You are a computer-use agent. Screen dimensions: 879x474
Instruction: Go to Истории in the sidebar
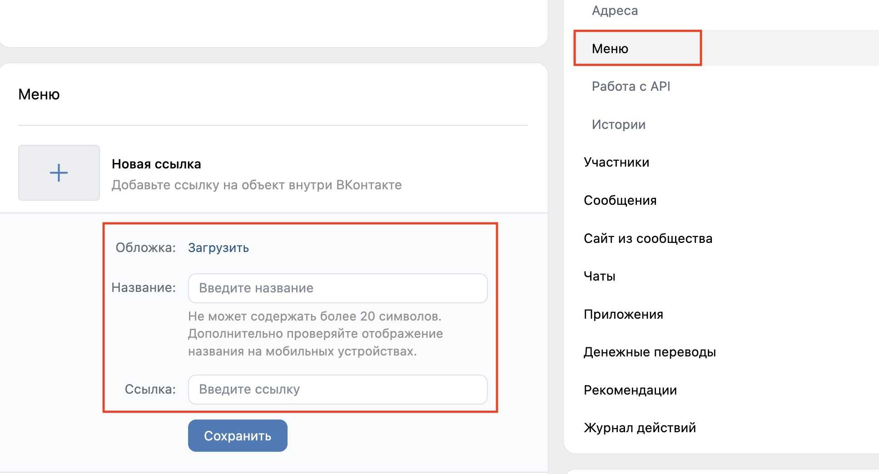(618, 124)
